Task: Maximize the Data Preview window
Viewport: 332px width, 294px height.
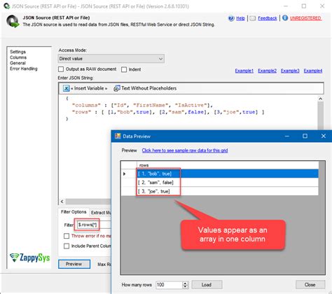Action: 305,136
